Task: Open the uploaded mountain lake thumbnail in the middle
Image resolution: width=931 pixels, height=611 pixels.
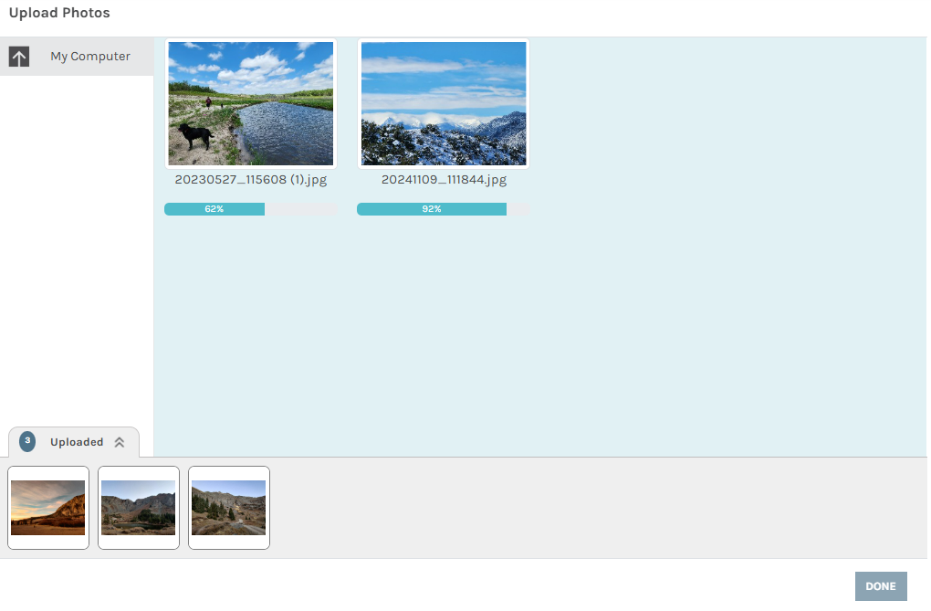Action: coord(139,508)
